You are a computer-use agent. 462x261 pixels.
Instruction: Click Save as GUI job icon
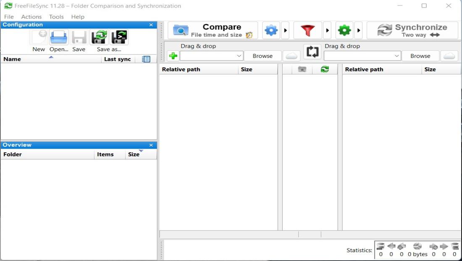click(99, 37)
